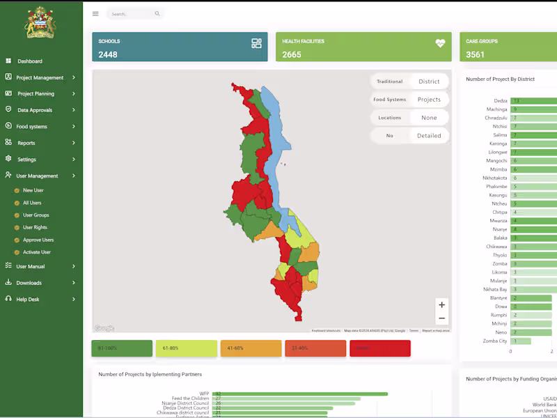
Task: Open User Groups submenu item
Action: (36, 215)
